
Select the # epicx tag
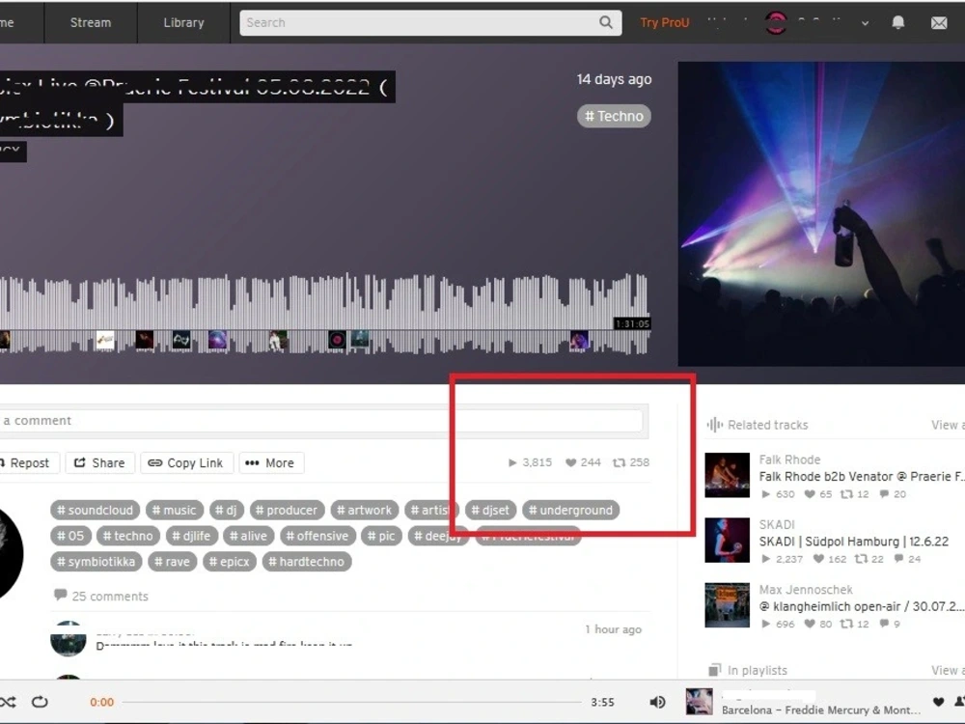[x=230, y=562]
